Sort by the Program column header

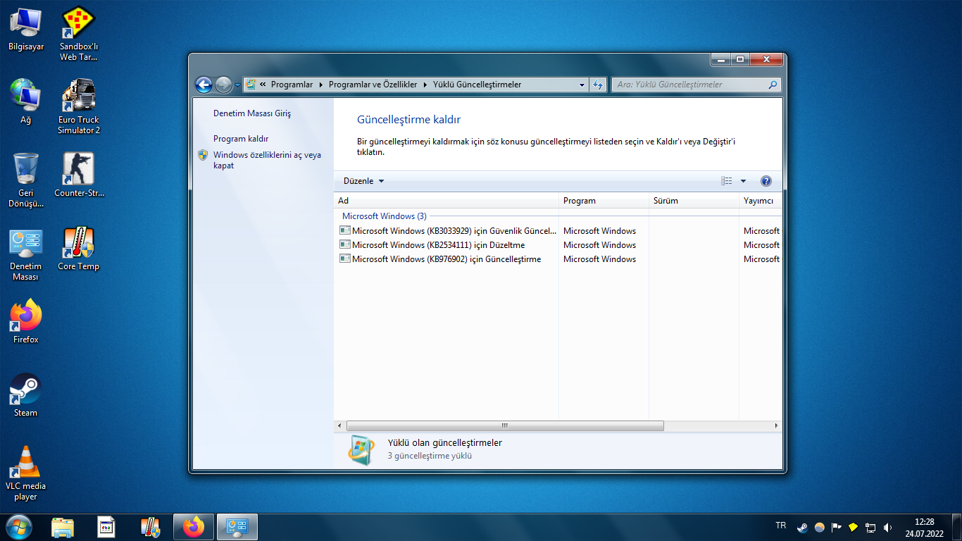[604, 201]
